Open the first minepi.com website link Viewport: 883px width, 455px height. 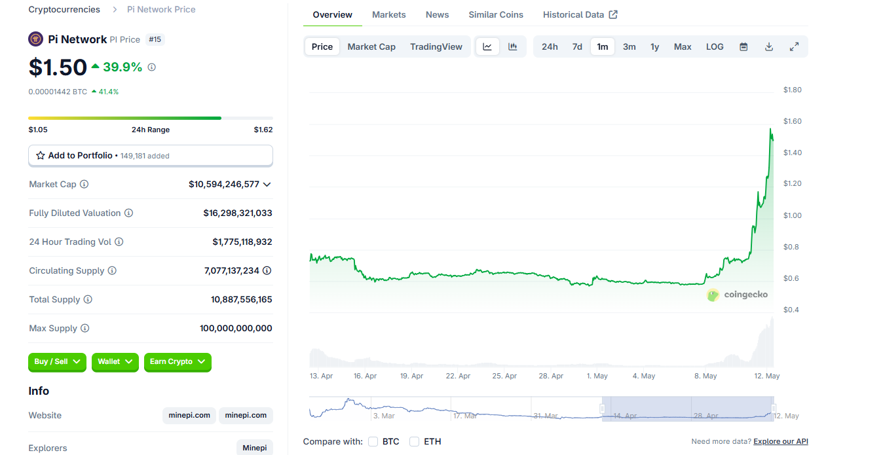189,416
